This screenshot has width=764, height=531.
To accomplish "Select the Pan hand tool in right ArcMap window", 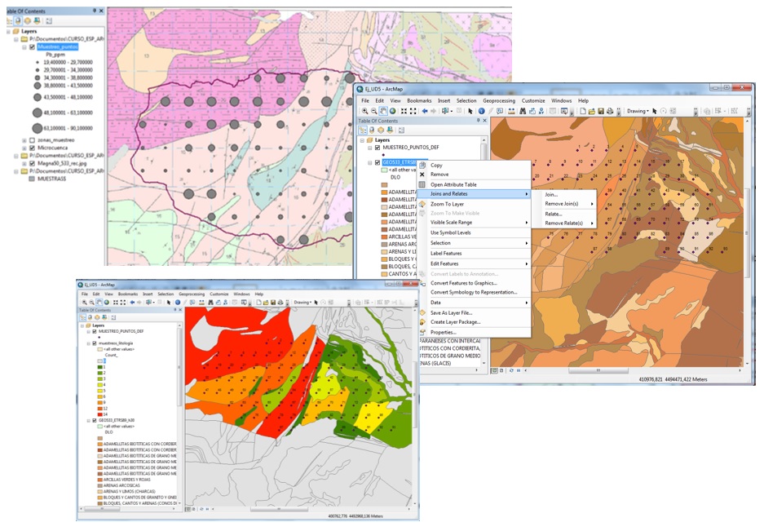I will (383, 112).
